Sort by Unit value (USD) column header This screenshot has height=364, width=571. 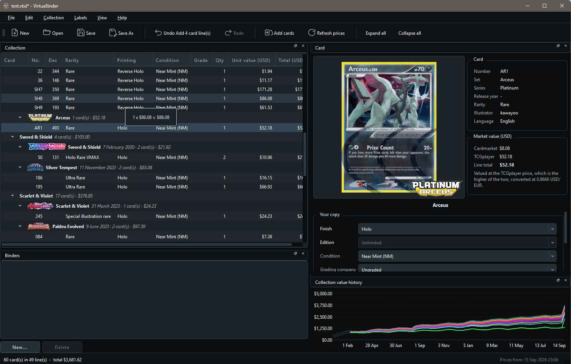251,60
